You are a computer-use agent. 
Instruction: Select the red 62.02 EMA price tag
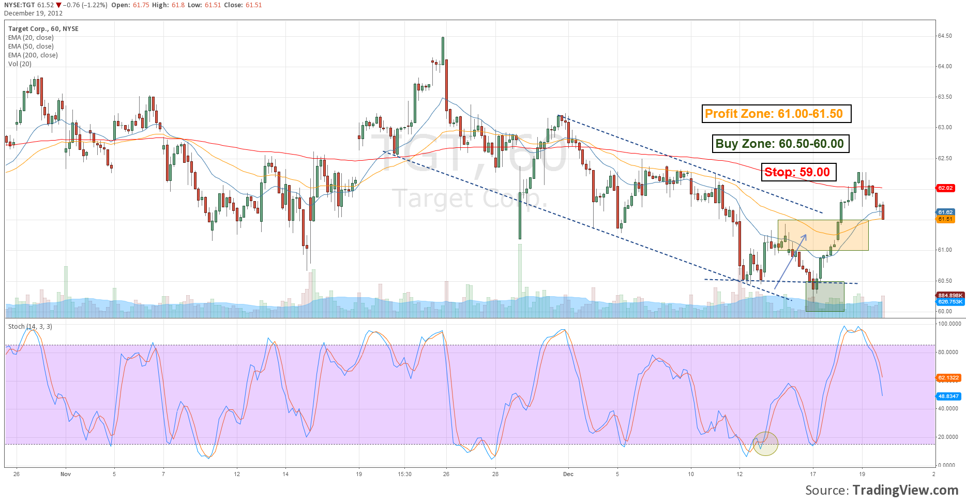pyautogui.click(x=945, y=188)
